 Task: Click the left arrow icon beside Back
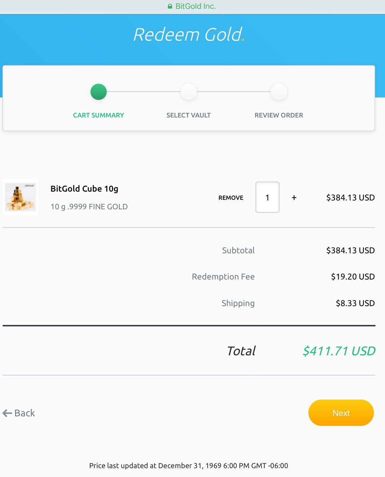coord(7,413)
